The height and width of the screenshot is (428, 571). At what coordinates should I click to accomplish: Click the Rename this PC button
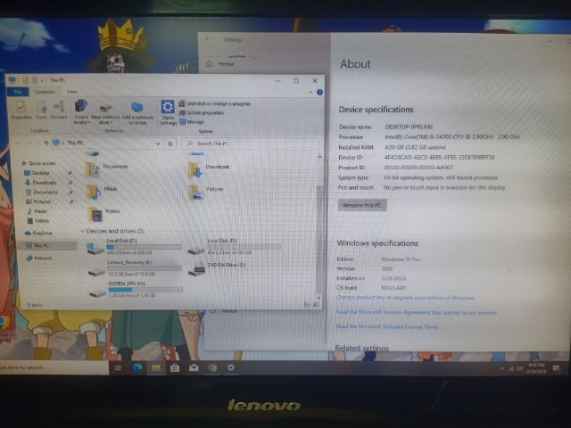tap(363, 205)
